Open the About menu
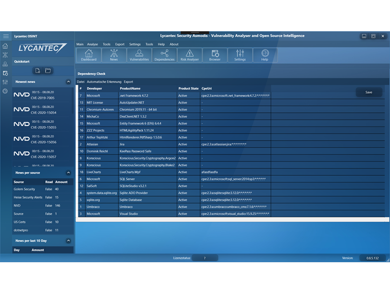390x293 pixels. click(174, 44)
